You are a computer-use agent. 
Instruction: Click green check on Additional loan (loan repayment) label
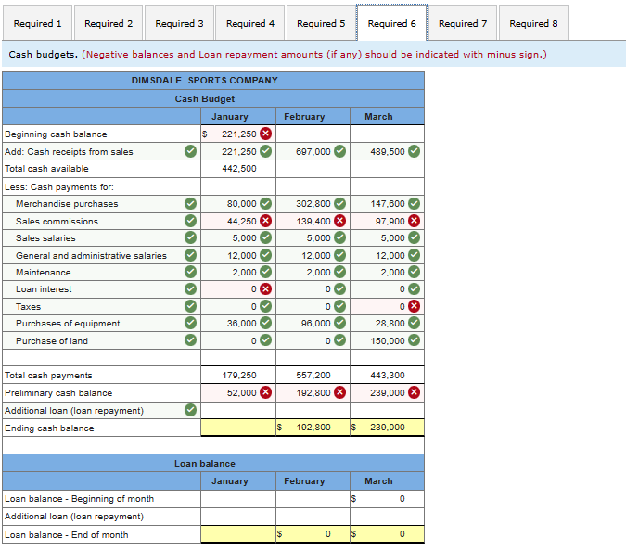tap(190, 410)
